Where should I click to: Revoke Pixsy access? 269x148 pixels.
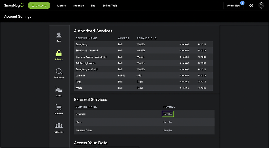click(202, 82)
